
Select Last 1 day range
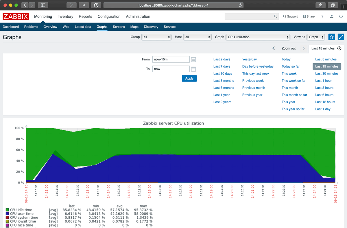pos(323,109)
